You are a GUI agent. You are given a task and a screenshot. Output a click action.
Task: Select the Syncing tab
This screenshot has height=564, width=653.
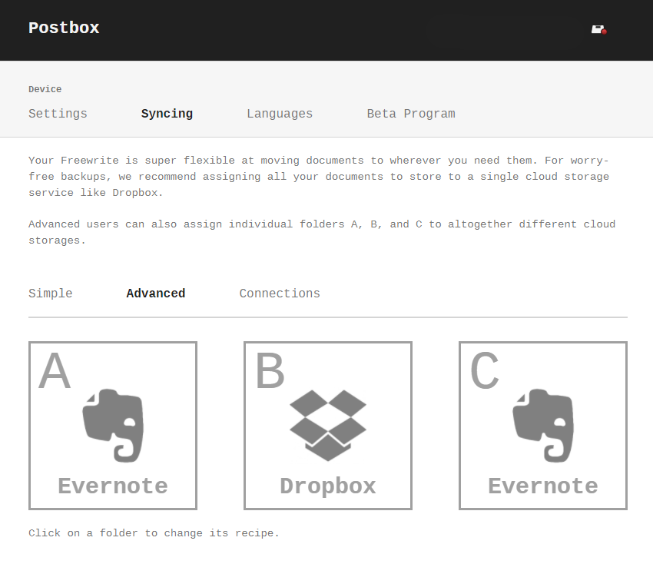click(x=167, y=114)
